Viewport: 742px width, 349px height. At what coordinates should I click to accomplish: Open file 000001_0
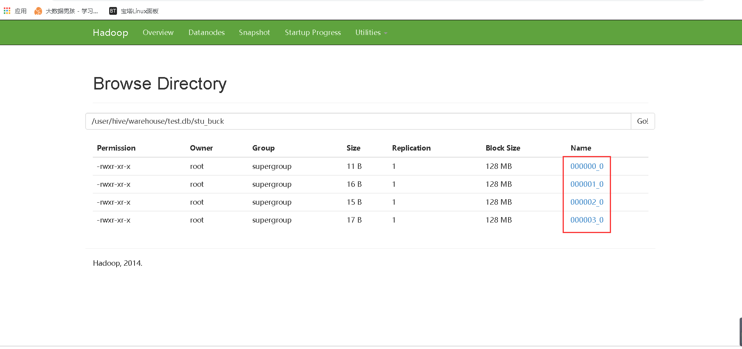pos(586,184)
